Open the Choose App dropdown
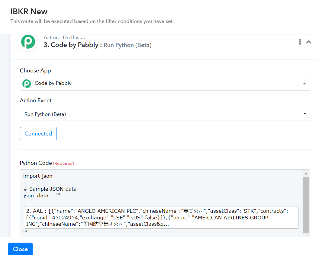316x255 pixels. click(x=165, y=84)
